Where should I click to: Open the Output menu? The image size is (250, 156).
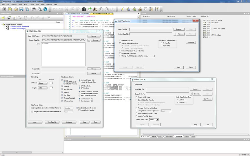pyautogui.click(x=31, y=4)
